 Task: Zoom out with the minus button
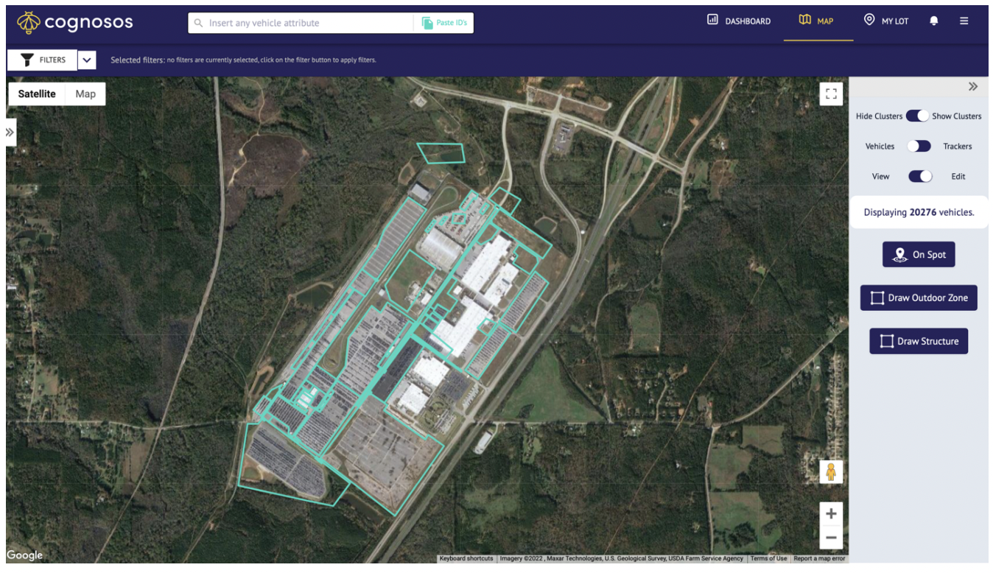click(831, 537)
